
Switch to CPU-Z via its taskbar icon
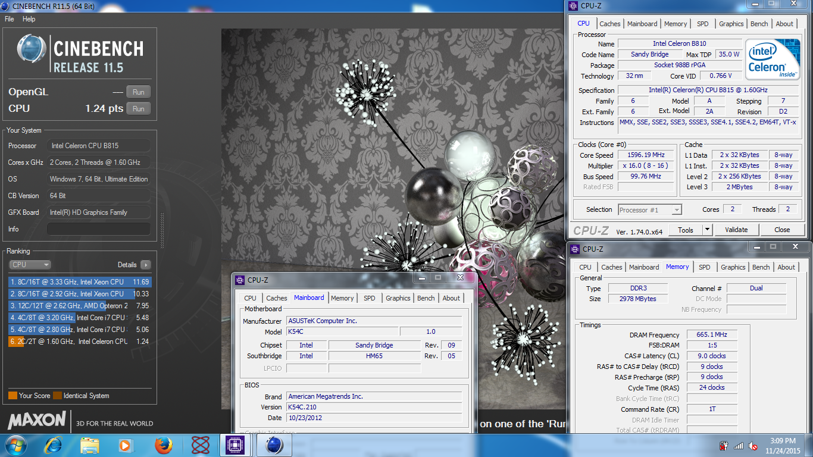coord(236,445)
